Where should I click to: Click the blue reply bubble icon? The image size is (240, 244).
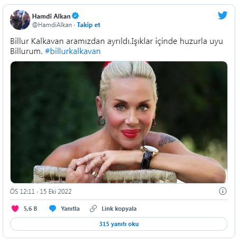pos(52,209)
